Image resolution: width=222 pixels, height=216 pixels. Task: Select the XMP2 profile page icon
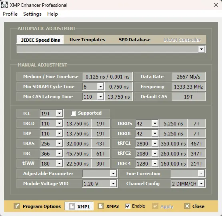(101, 206)
